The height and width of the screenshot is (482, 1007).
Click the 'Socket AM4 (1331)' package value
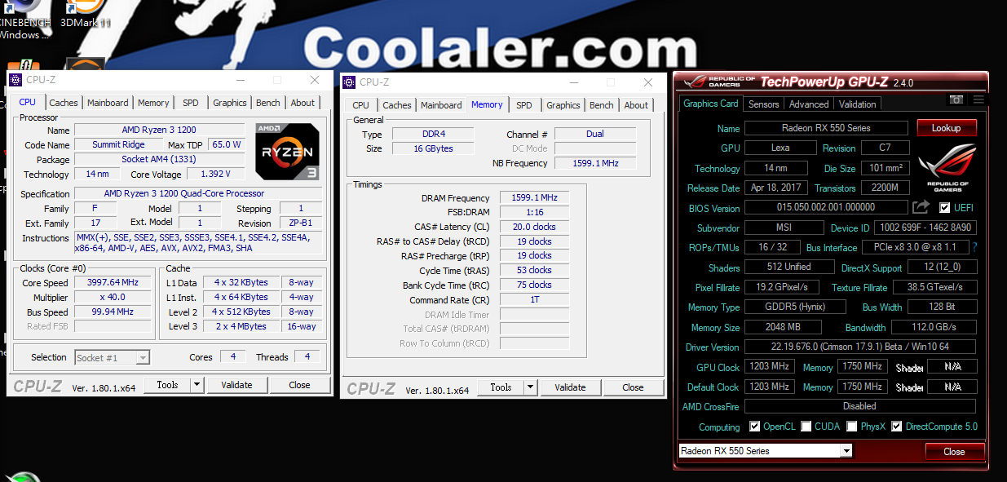tap(160, 159)
